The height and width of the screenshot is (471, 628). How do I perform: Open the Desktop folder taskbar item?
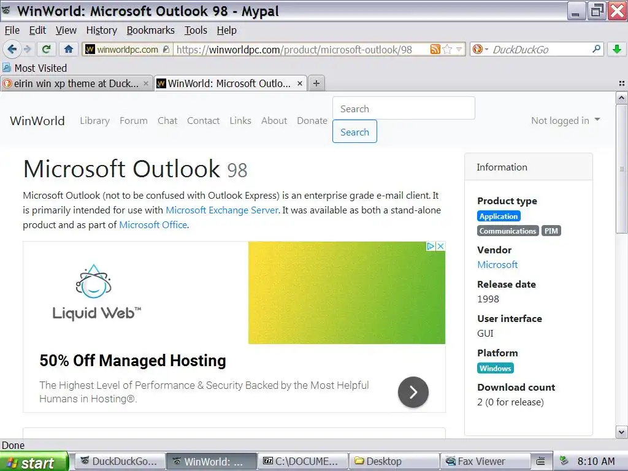pyautogui.click(x=394, y=461)
